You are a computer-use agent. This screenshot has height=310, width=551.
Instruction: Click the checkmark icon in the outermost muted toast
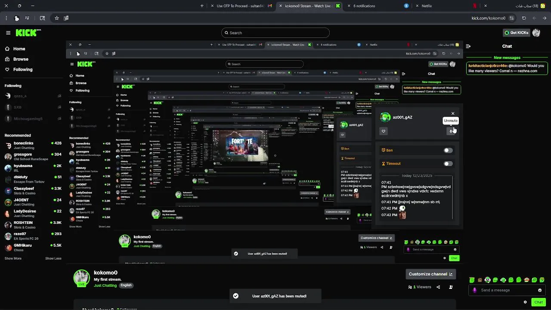point(235,296)
